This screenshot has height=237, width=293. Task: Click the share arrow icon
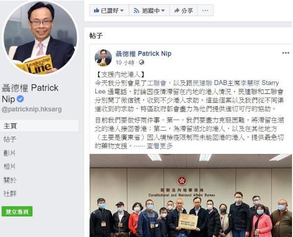click(176, 11)
